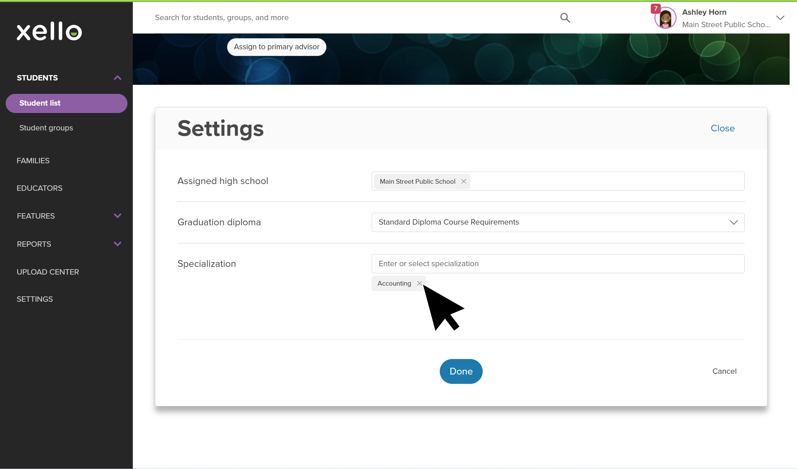The height and width of the screenshot is (469, 797).
Task: Remove Main Street Public School tag
Action: pyautogui.click(x=464, y=181)
